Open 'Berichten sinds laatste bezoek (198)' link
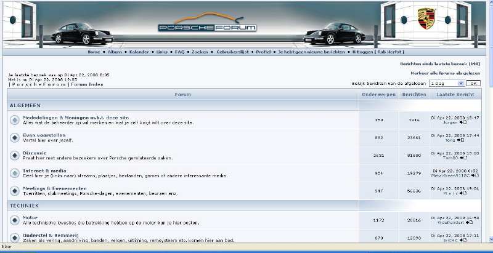Screen dimensions: 493x253 tap(440, 64)
